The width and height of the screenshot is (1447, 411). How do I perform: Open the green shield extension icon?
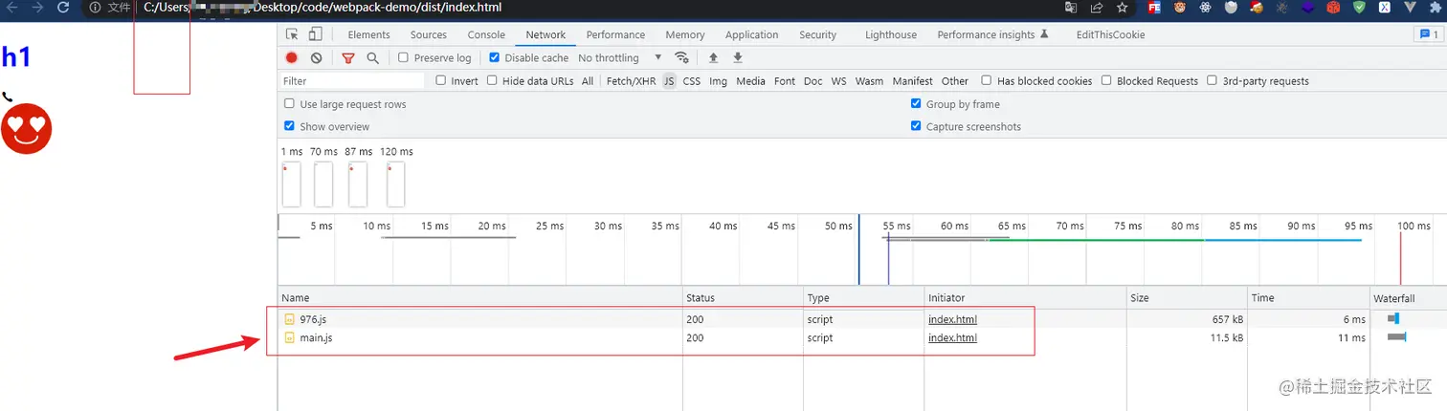pos(1359,8)
